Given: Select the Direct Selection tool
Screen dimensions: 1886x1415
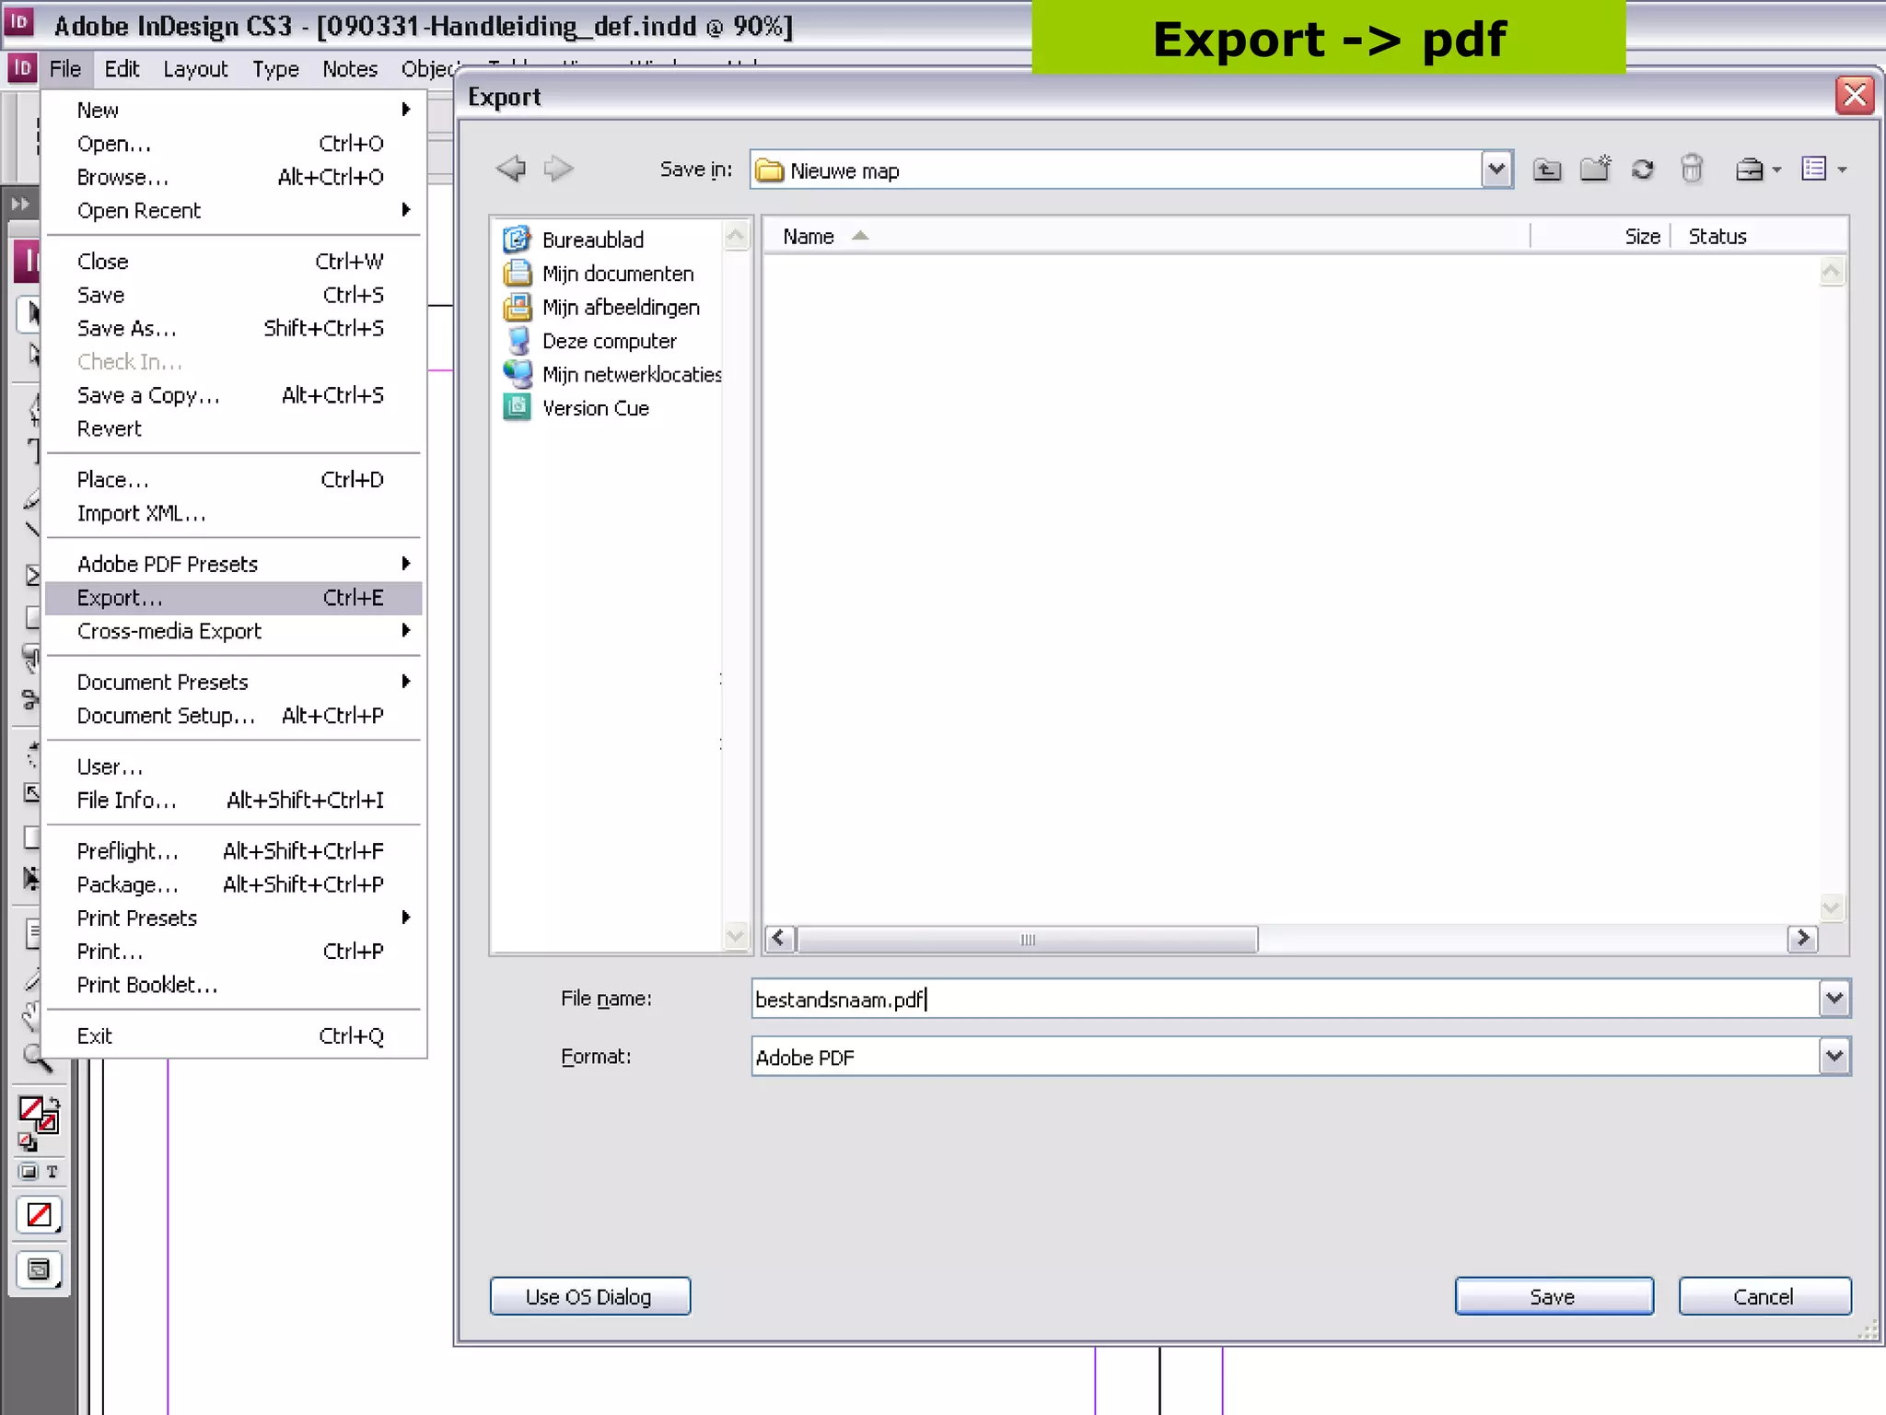Looking at the screenshot, I should [33, 355].
